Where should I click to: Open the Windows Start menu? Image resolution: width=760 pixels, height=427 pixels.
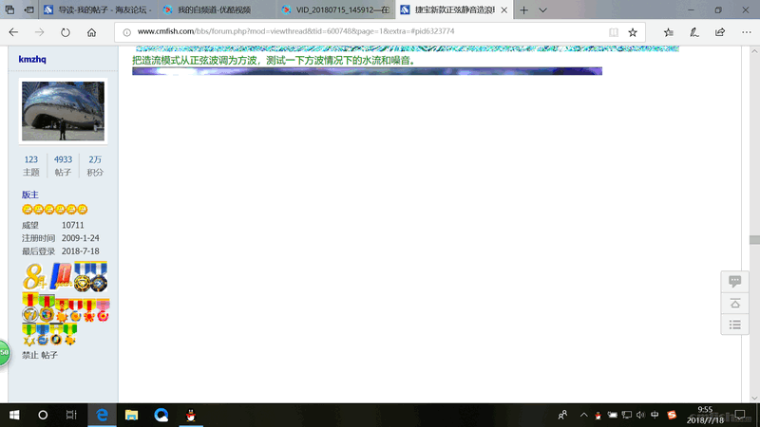pos(14,415)
